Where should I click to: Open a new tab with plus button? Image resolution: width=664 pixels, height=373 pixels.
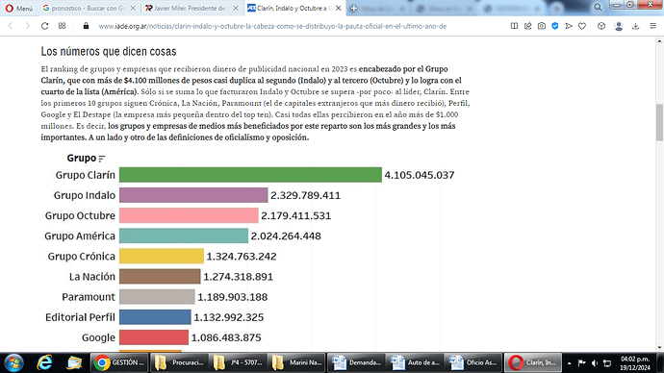[x=353, y=8]
